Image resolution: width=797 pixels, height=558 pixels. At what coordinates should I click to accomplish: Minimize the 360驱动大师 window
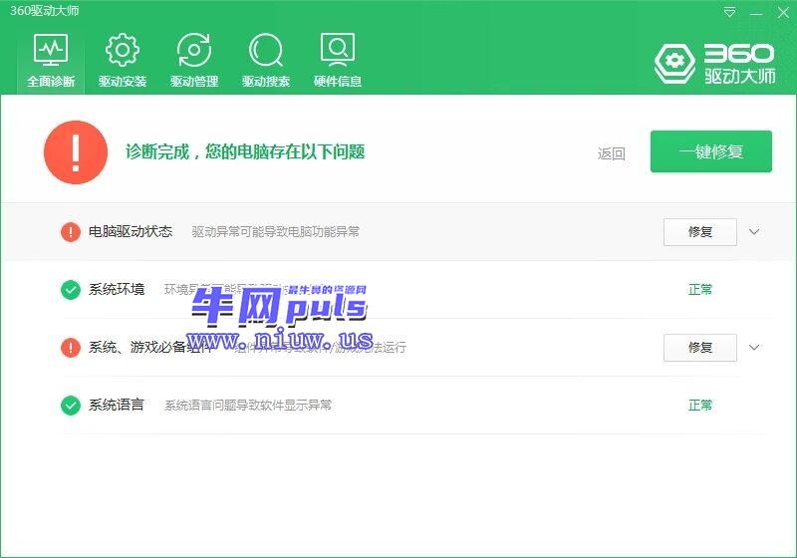756,13
